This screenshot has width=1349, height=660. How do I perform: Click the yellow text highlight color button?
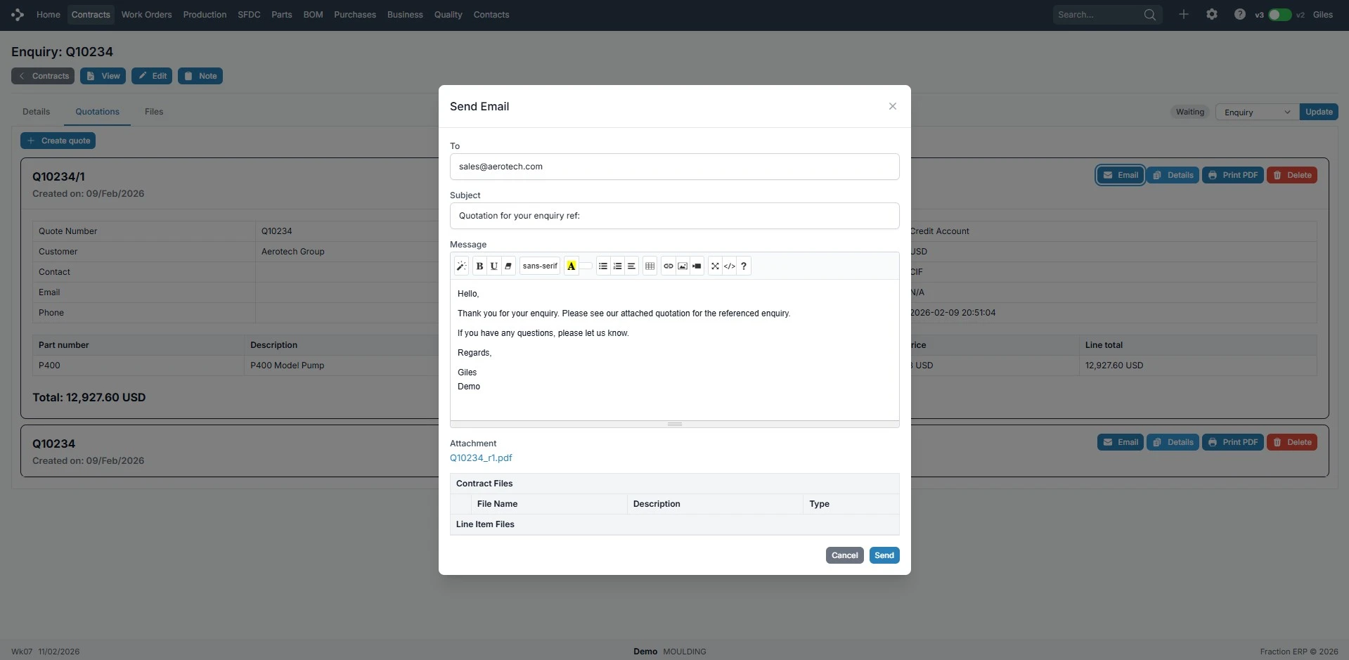(571, 266)
